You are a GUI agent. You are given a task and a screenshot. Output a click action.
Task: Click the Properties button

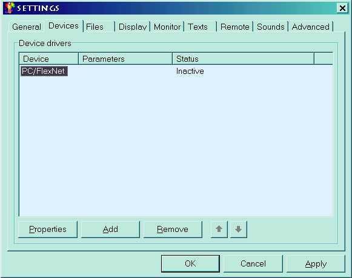[48, 229]
